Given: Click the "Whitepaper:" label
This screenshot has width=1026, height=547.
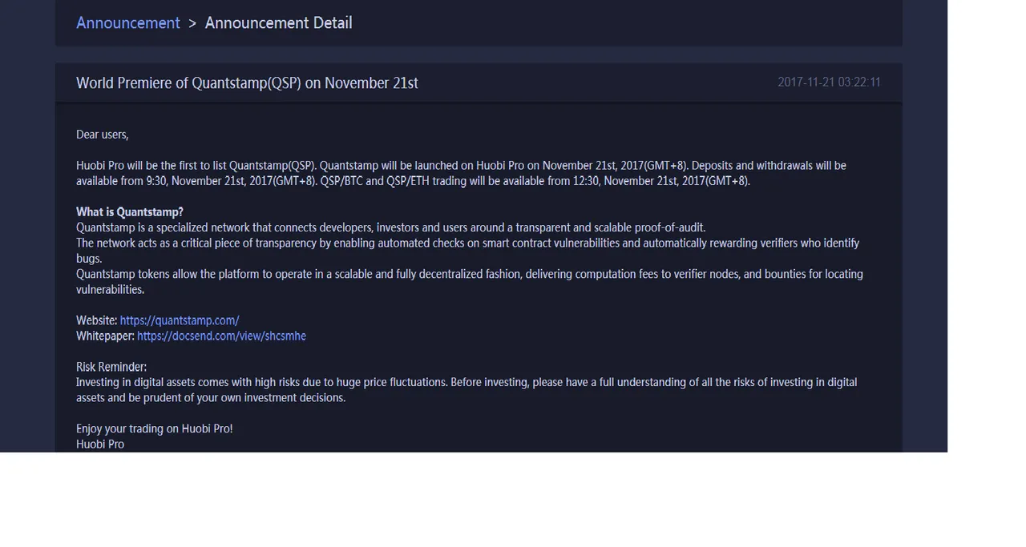Looking at the screenshot, I should 105,336.
